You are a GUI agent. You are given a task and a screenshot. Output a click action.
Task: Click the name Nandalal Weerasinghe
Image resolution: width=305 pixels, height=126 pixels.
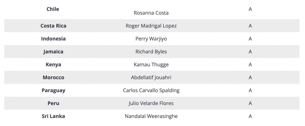151,116
